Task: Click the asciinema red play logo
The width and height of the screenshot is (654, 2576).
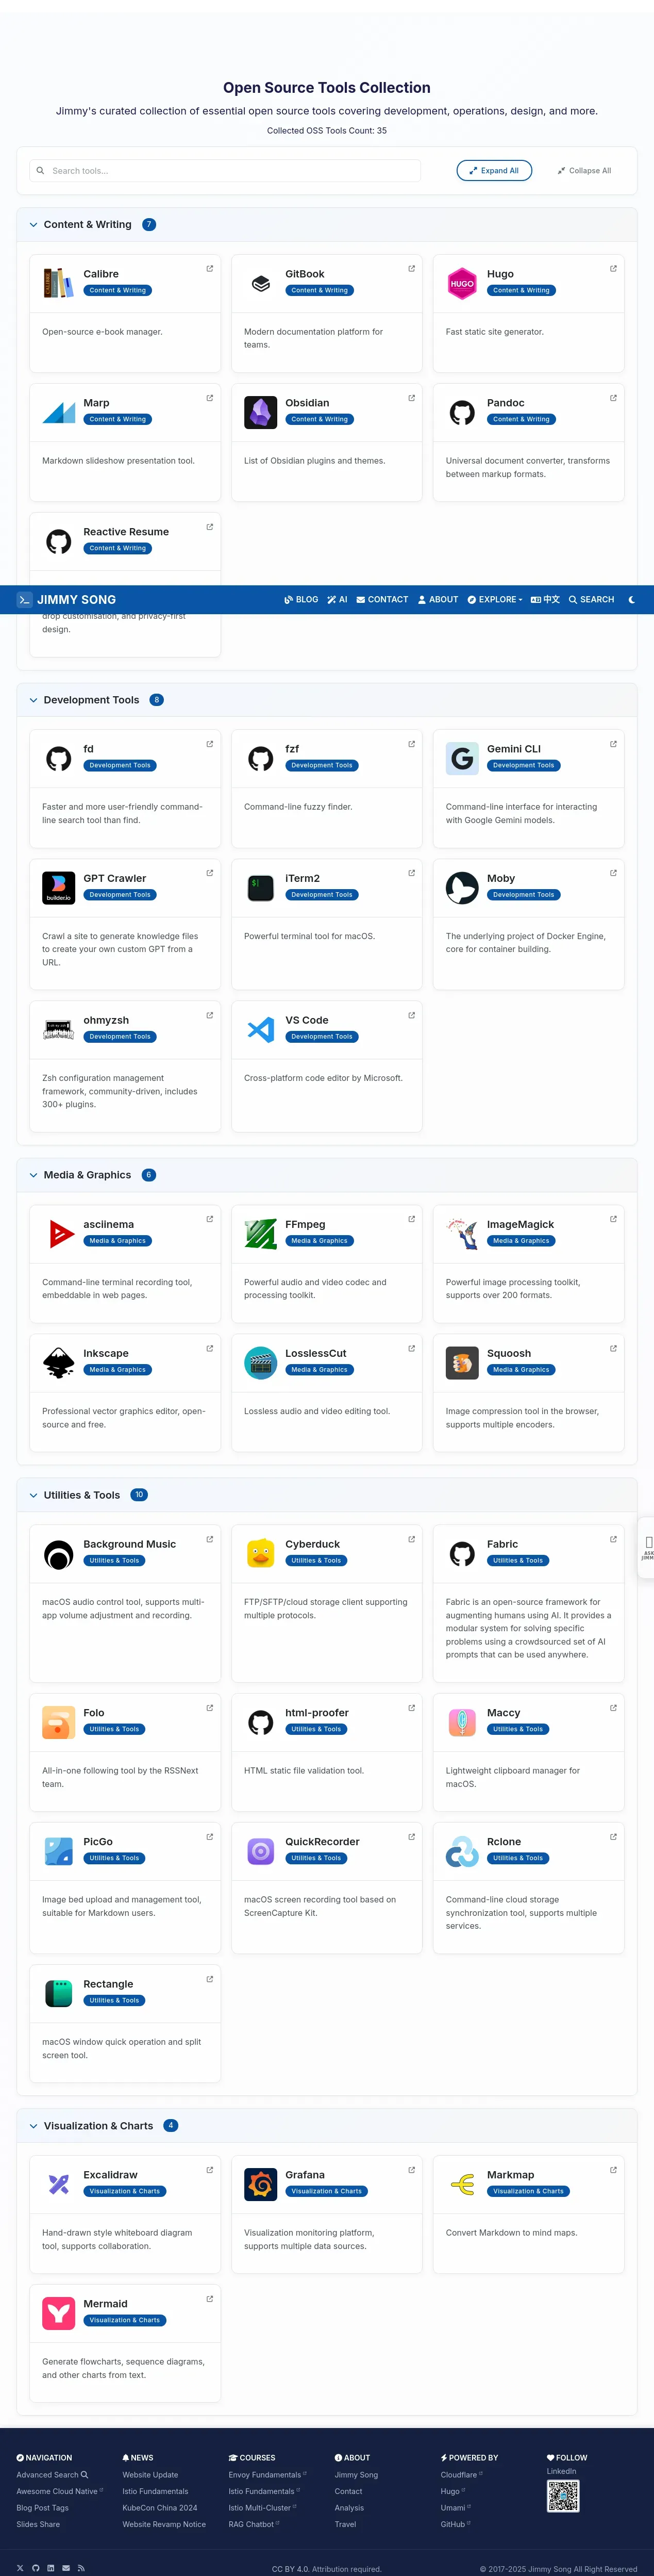Action: click(x=58, y=1234)
